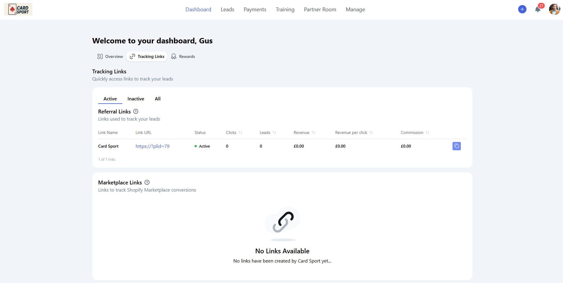Click Referral Links help icon
This screenshot has height=283, width=563.
point(136,112)
